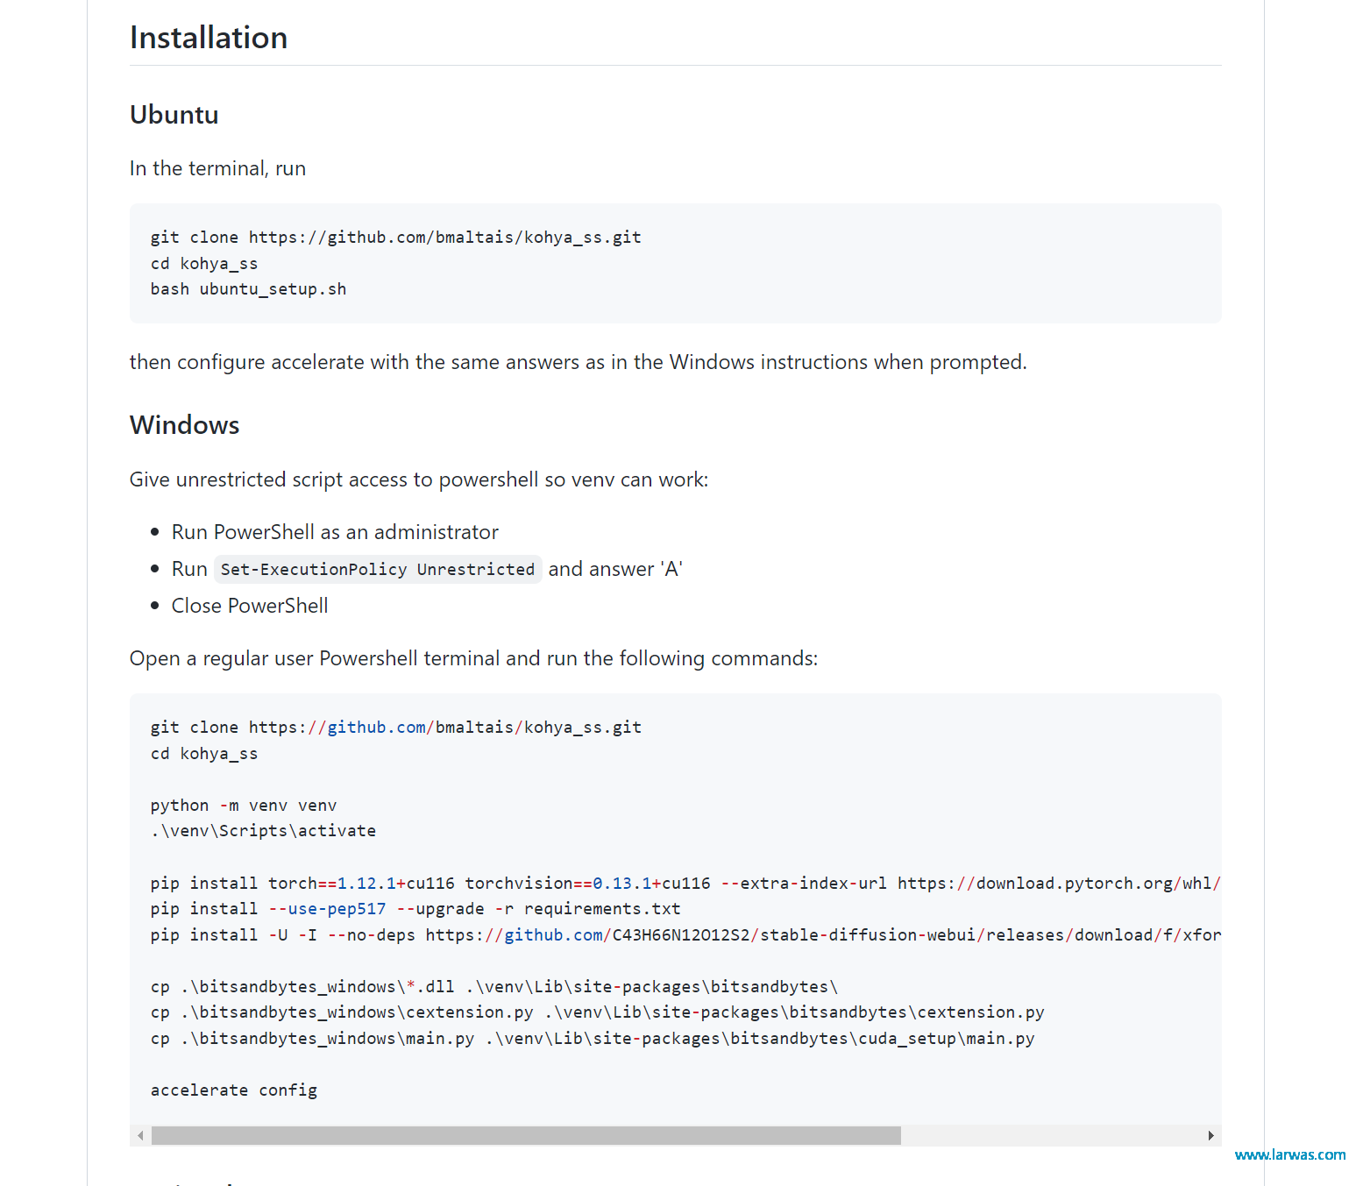Click the cp *.dll bitsandbytes line
1363x1186 pixels.
click(493, 987)
